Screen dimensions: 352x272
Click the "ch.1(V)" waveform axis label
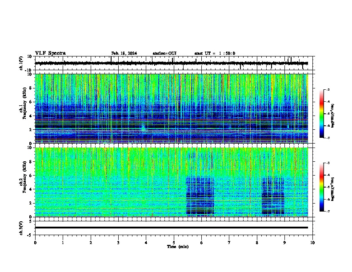click(x=21, y=63)
